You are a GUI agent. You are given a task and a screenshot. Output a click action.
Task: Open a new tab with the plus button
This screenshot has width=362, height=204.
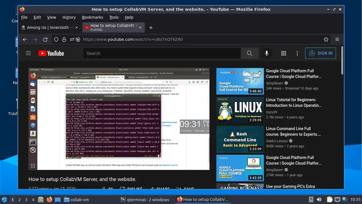pyautogui.click(x=151, y=27)
